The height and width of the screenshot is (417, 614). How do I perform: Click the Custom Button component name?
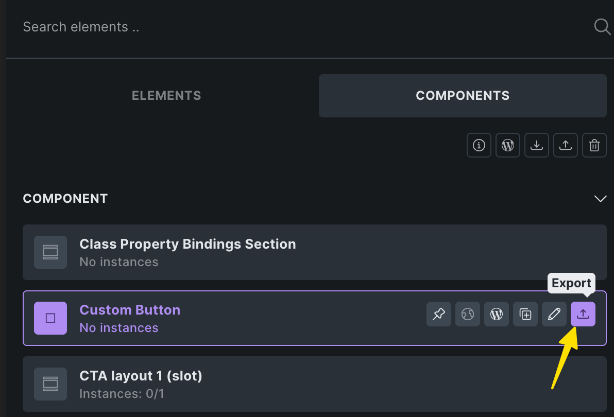(x=130, y=310)
